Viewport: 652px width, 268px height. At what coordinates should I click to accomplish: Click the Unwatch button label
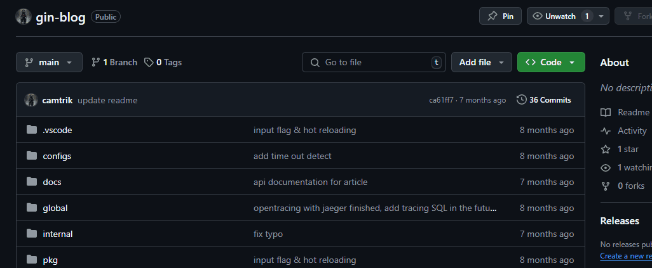click(x=560, y=16)
